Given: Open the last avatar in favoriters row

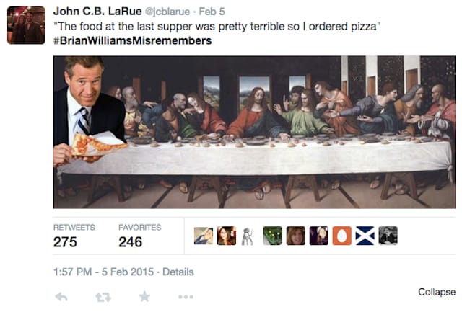Looking at the screenshot, I should pos(388,236).
